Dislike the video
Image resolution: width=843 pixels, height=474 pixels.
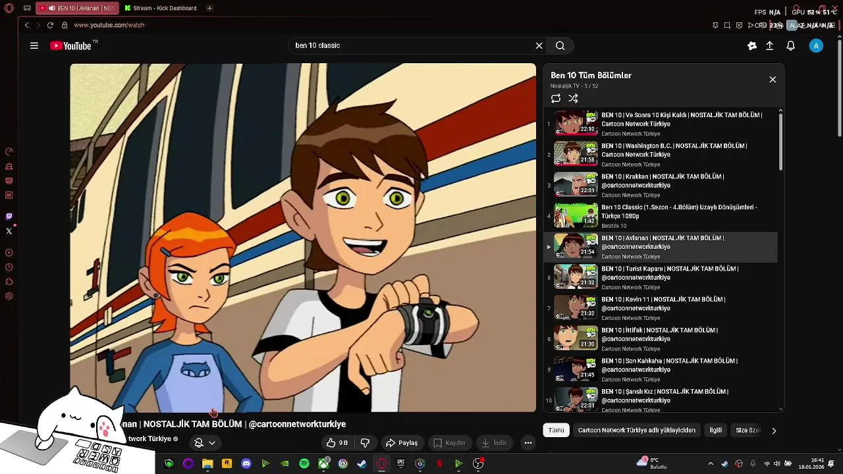[x=365, y=443]
